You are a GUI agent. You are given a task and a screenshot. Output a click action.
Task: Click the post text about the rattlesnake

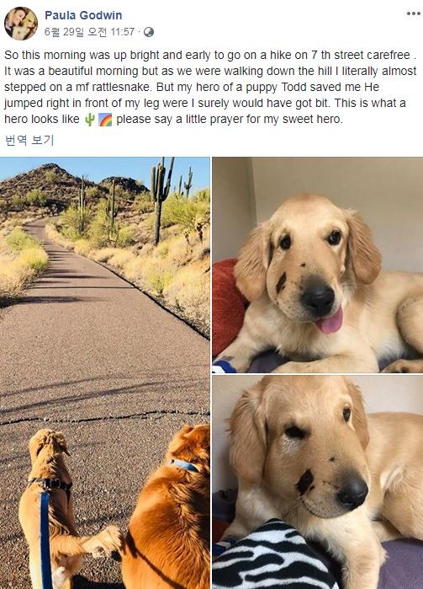pyautogui.click(x=210, y=87)
